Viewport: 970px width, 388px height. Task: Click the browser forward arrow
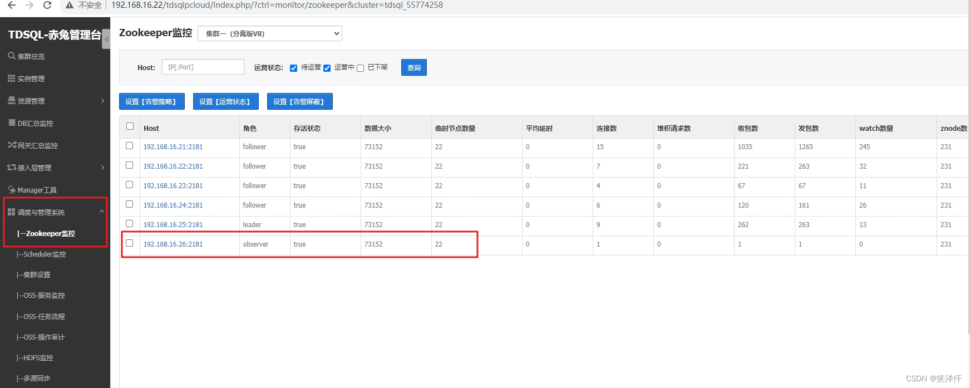29,5
